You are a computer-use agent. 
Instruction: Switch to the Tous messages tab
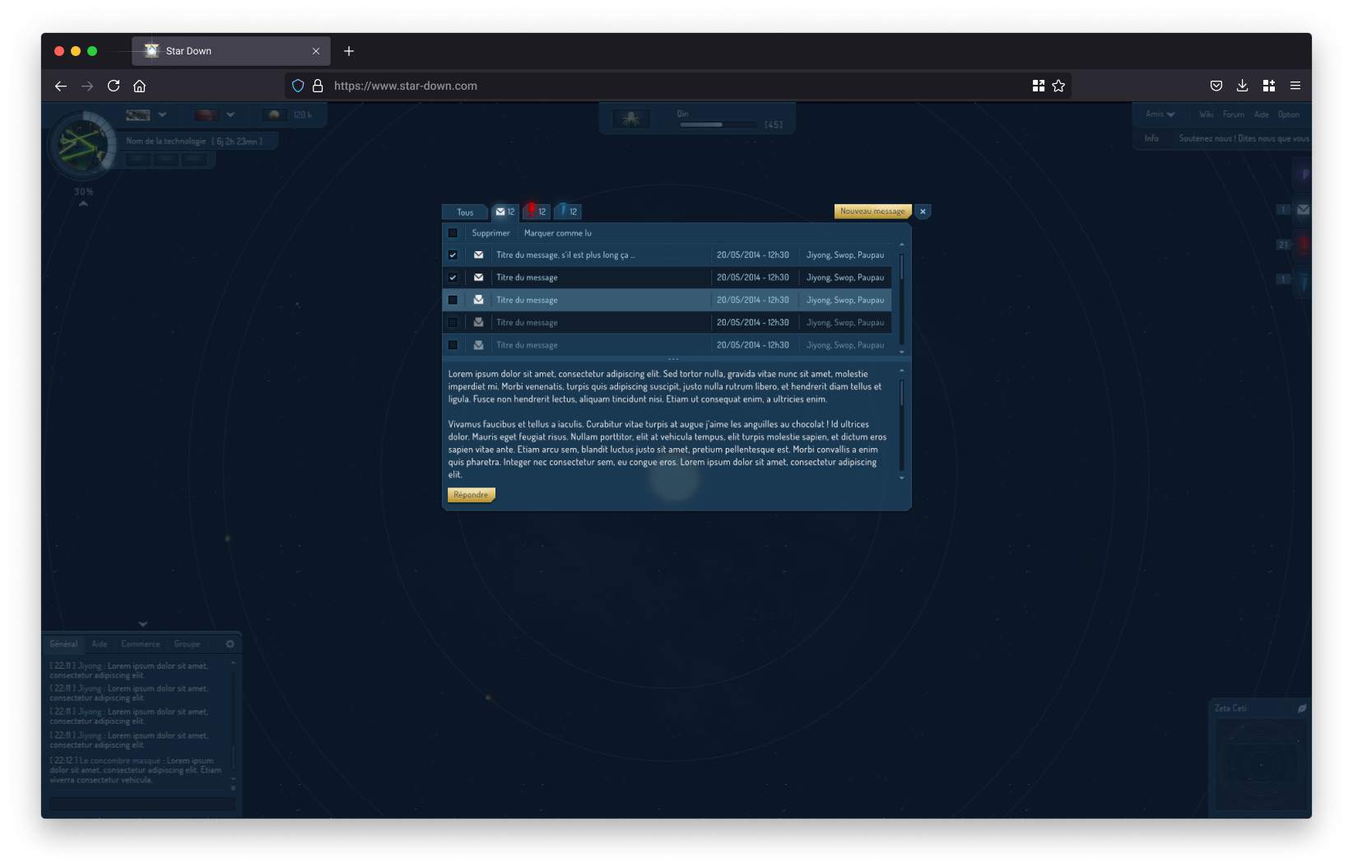tap(465, 212)
